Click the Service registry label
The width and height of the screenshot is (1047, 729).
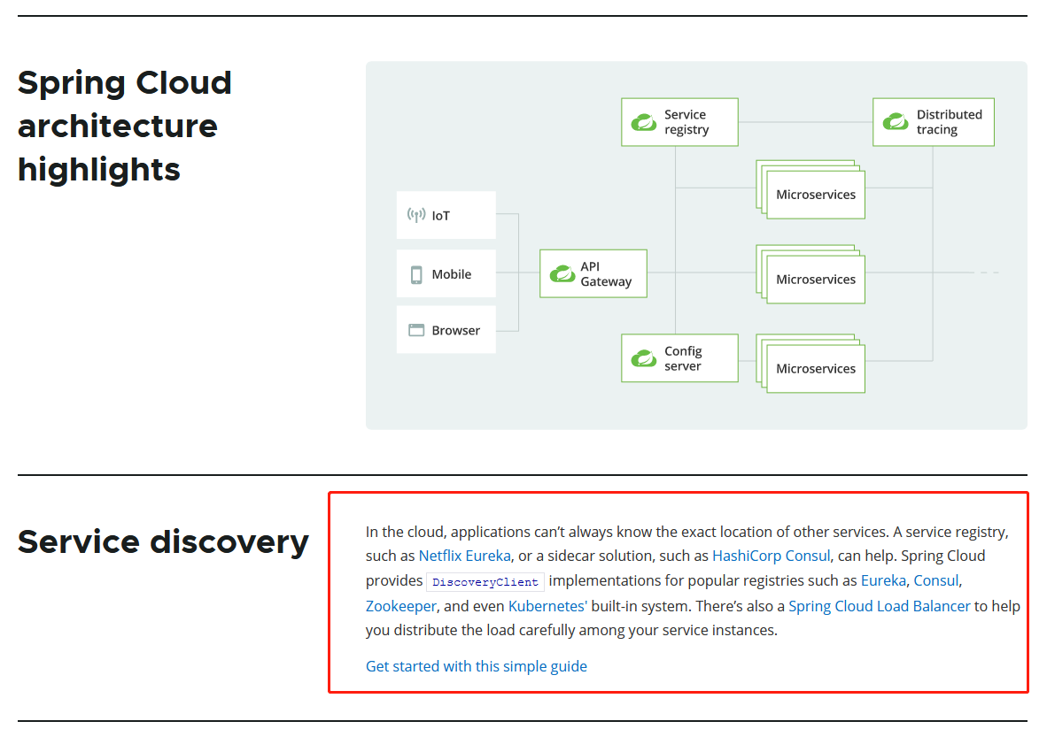(686, 122)
